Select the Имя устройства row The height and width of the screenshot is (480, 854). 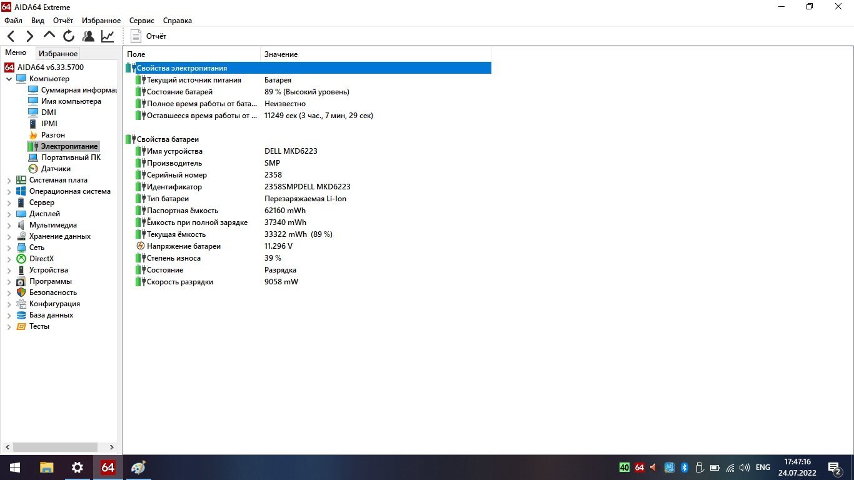308,151
